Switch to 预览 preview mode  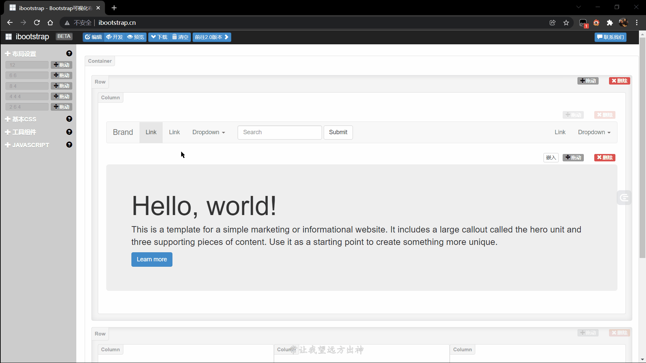(x=136, y=37)
